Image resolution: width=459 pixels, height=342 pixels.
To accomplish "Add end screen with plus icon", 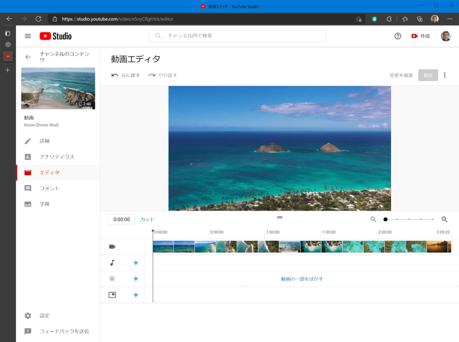I will 136,295.
